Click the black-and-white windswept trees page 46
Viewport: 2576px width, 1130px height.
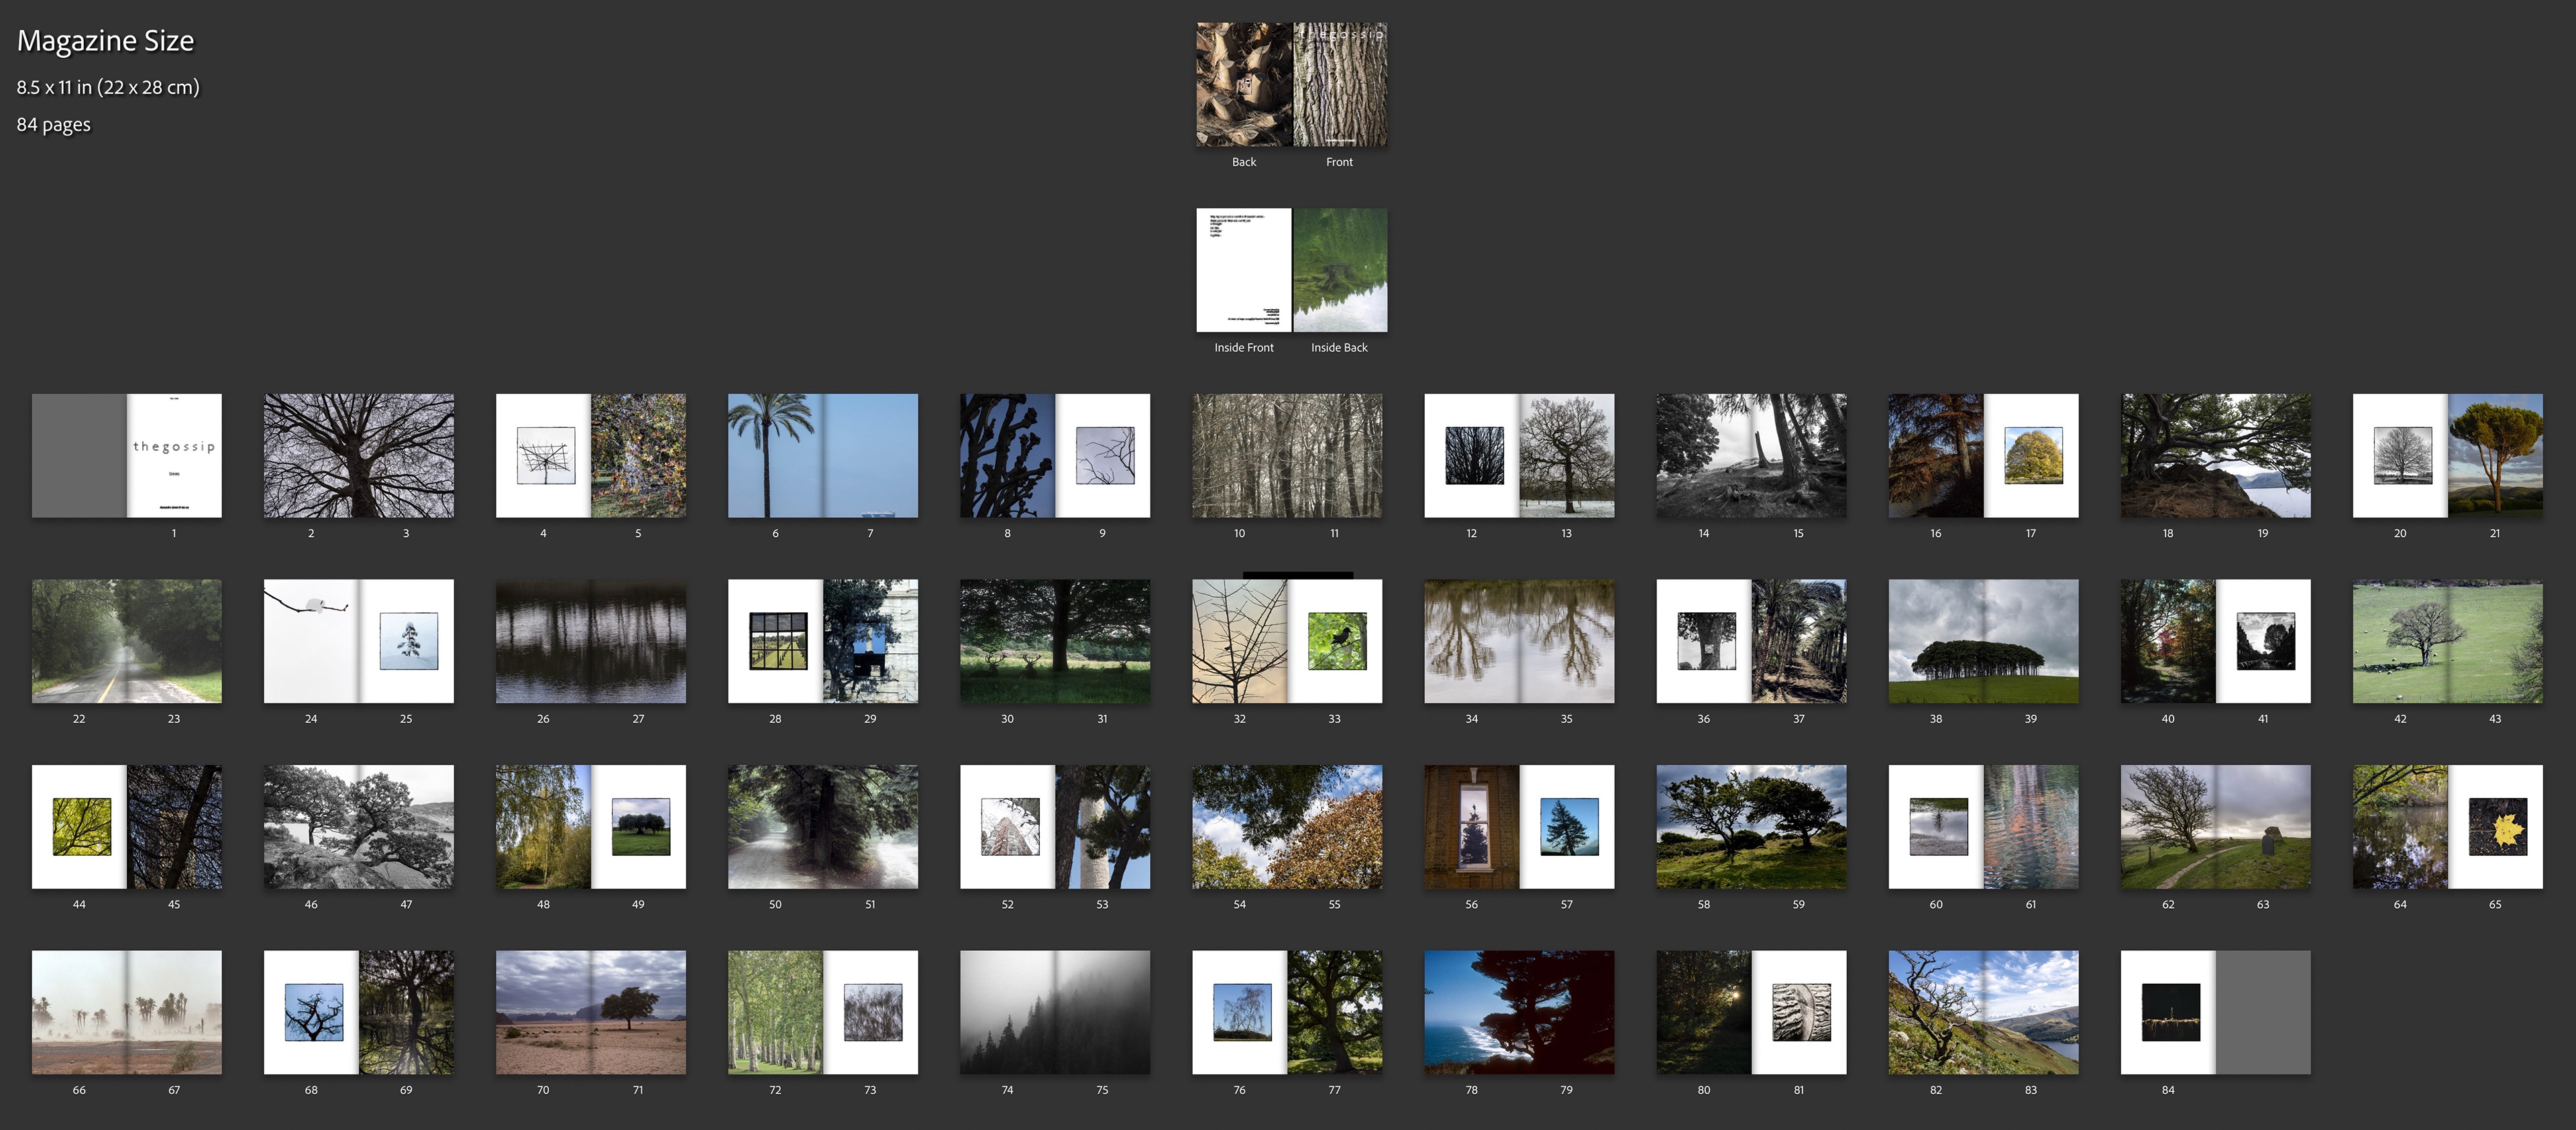point(311,827)
